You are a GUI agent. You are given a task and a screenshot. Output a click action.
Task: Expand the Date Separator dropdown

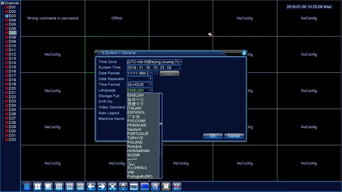pyautogui.click(x=151, y=79)
